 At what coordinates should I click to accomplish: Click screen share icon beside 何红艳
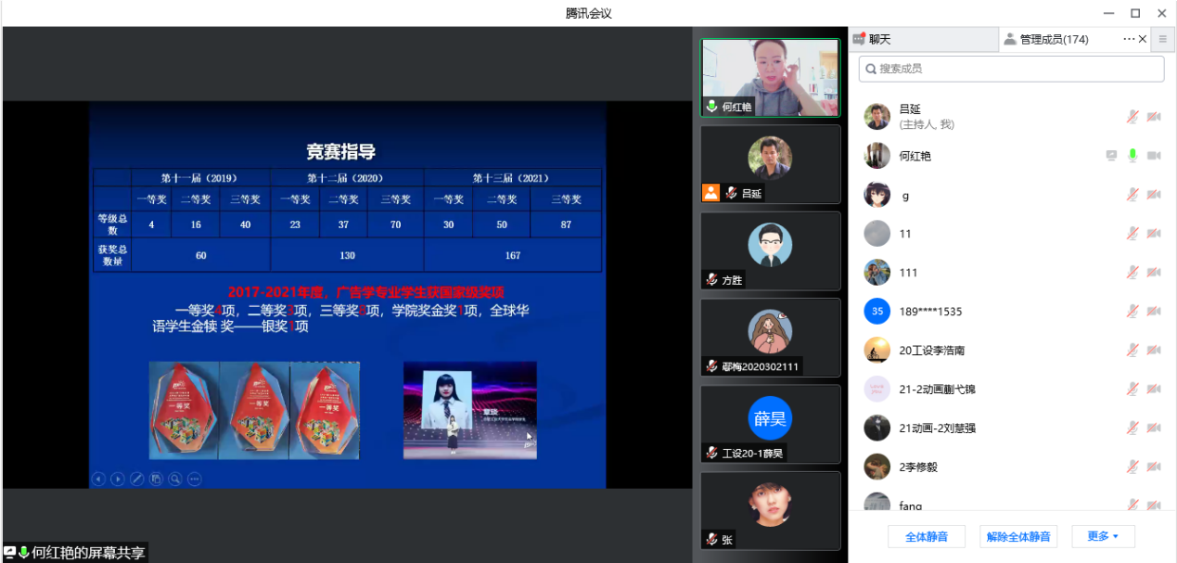(x=1111, y=156)
